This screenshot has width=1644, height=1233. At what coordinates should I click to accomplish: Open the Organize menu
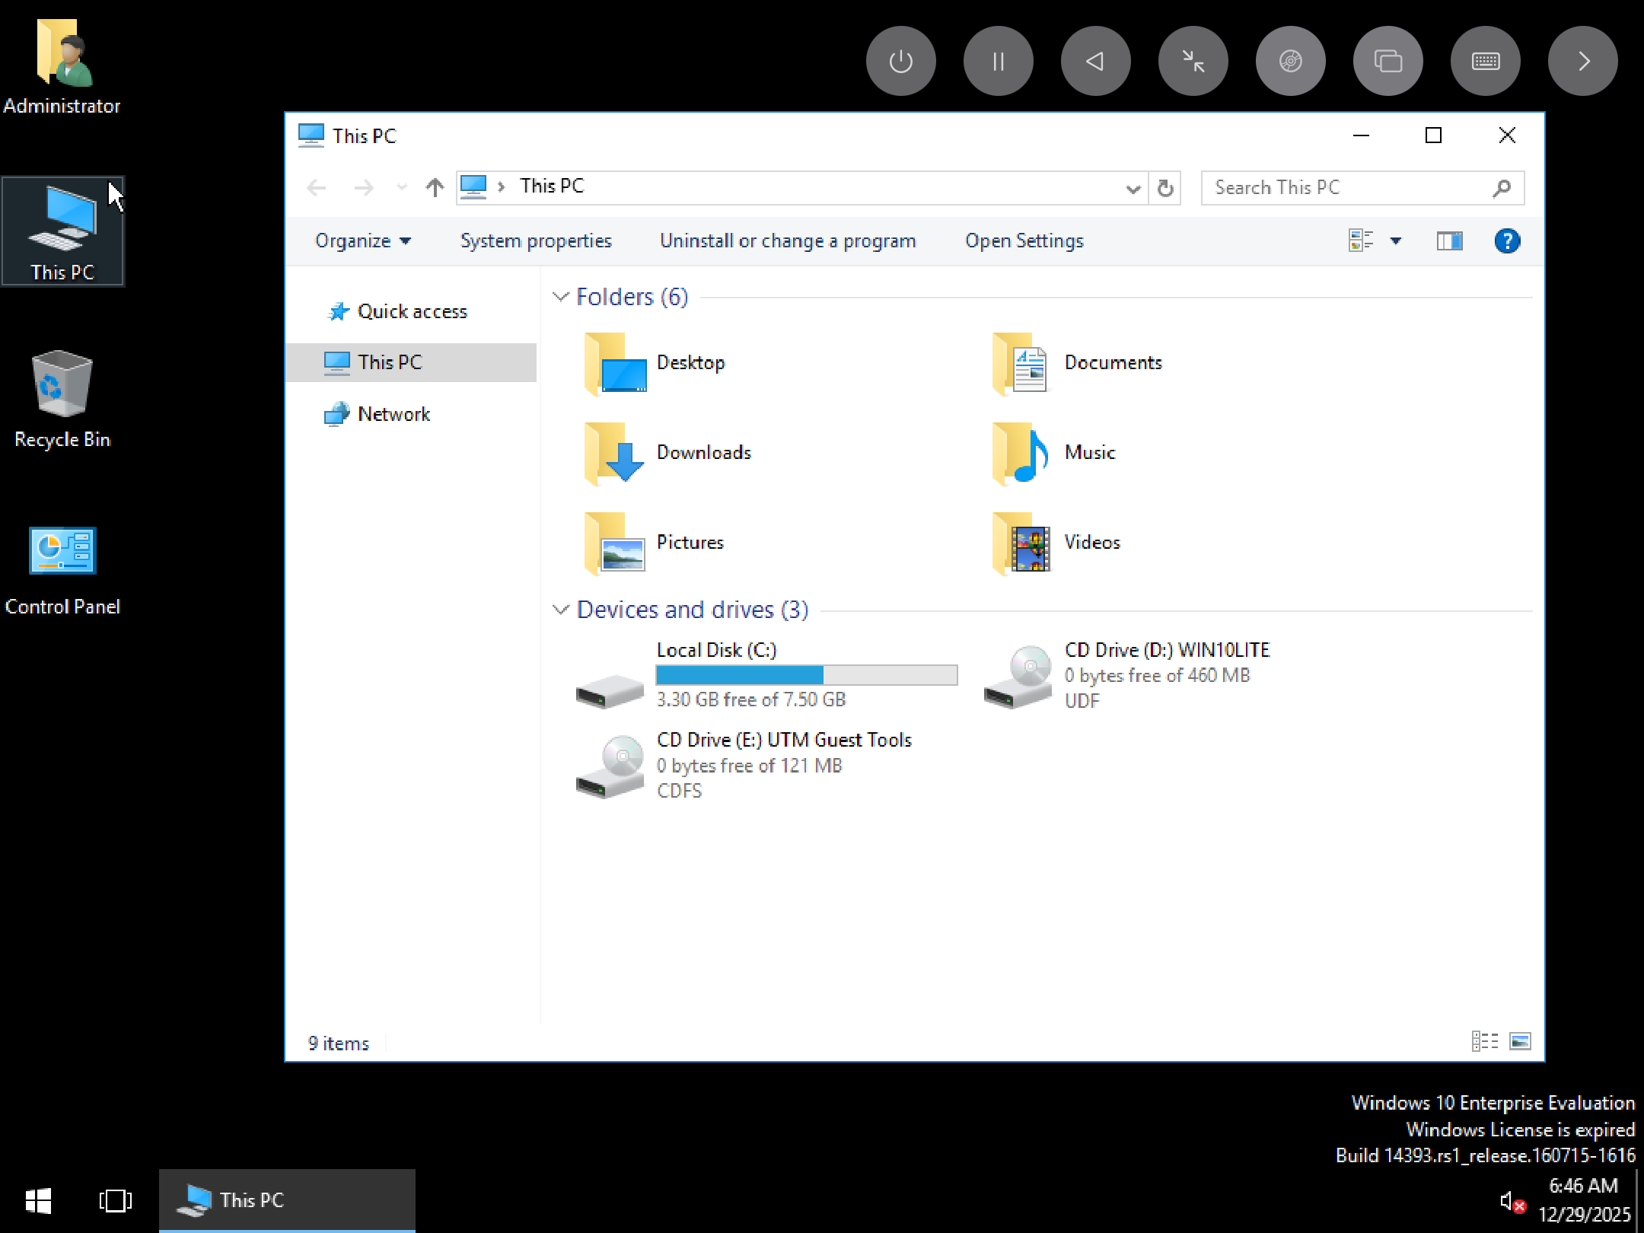point(362,241)
